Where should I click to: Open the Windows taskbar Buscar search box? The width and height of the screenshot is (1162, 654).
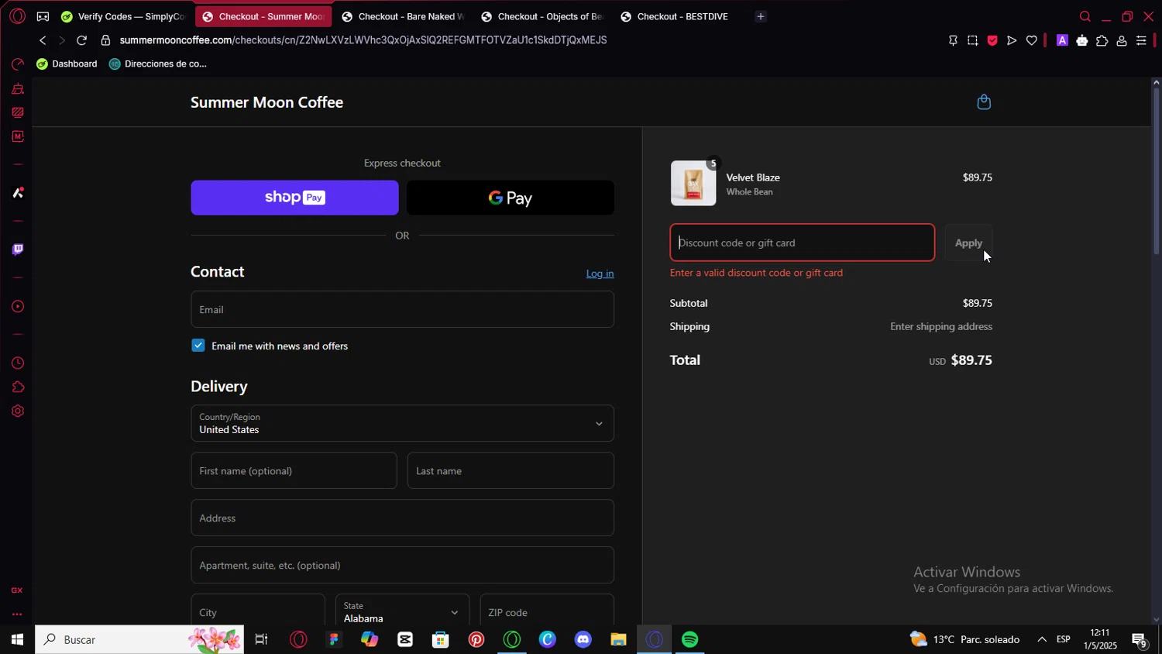(139, 639)
